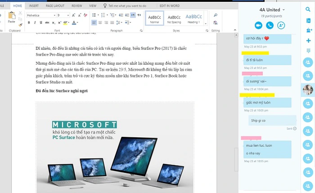This screenshot has height=193, width=315.
Task: Open the contact with photo avatar
Action: click(308, 90)
